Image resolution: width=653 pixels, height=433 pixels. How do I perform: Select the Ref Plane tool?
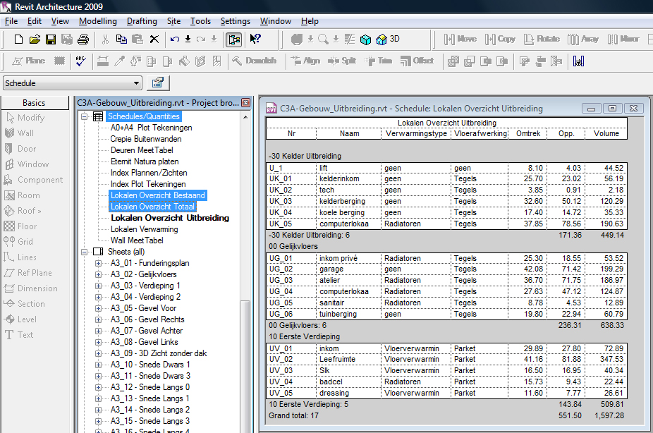[28, 273]
